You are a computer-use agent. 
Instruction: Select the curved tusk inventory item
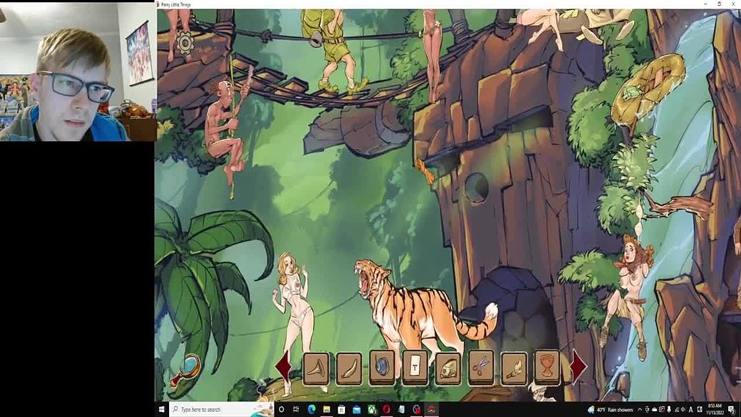coord(349,368)
